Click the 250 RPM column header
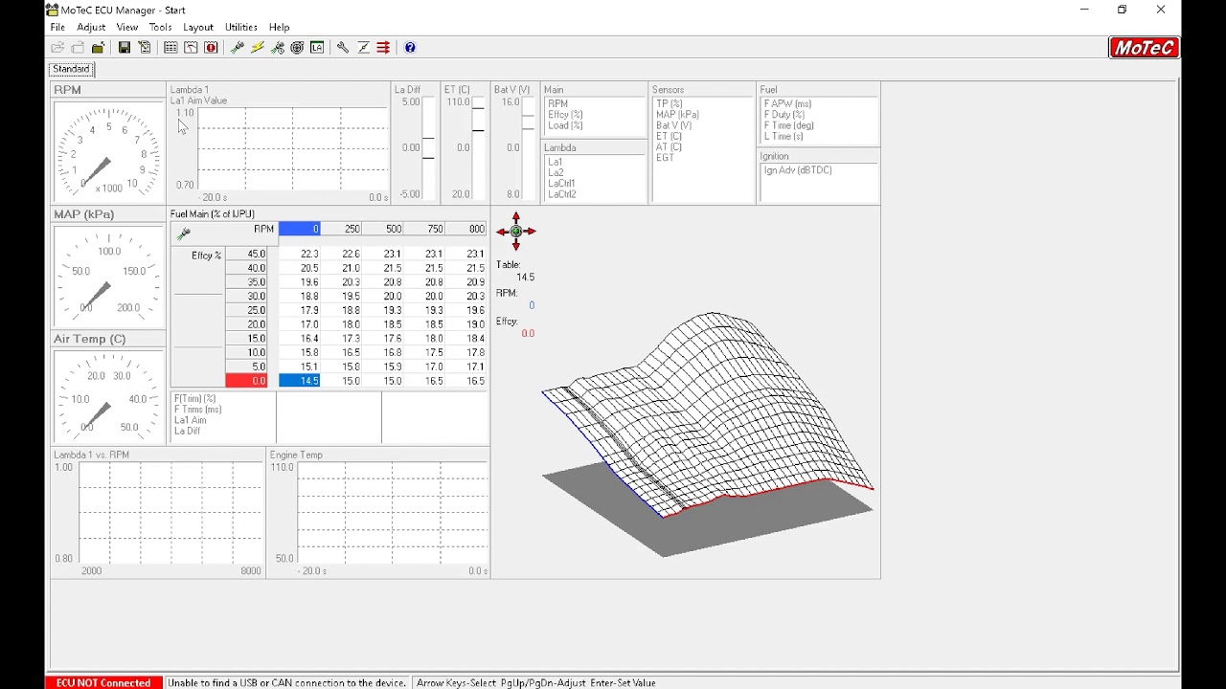This screenshot has height=689, width=1226. tap(341, 229)
